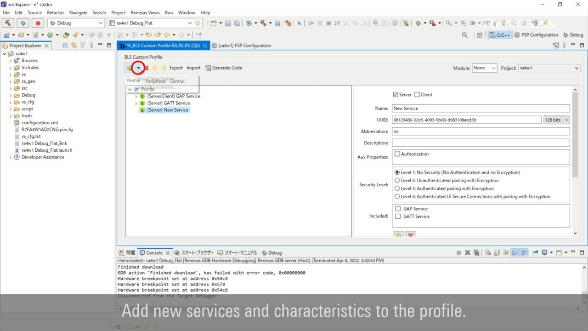Click the Save All toolbar icon
588x331 pixels.
tap(236, 23)
